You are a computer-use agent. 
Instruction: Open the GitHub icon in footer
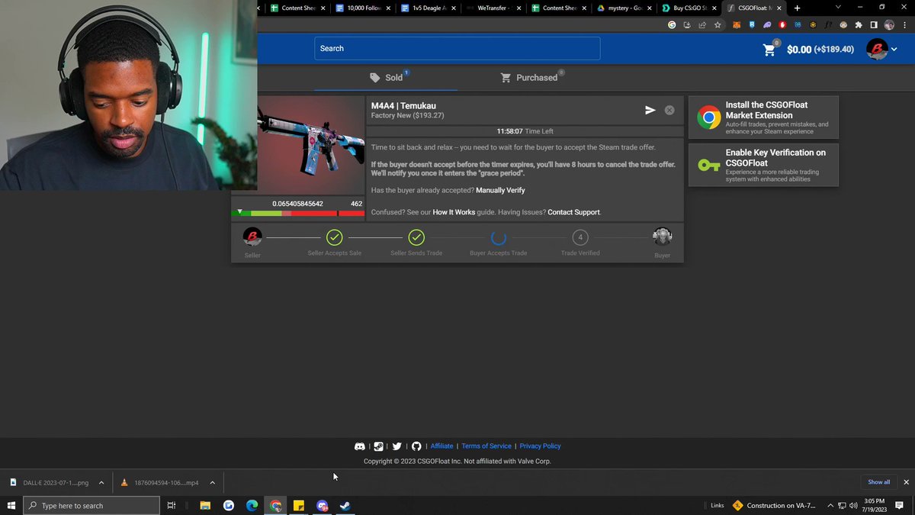(x=416, y=446)
